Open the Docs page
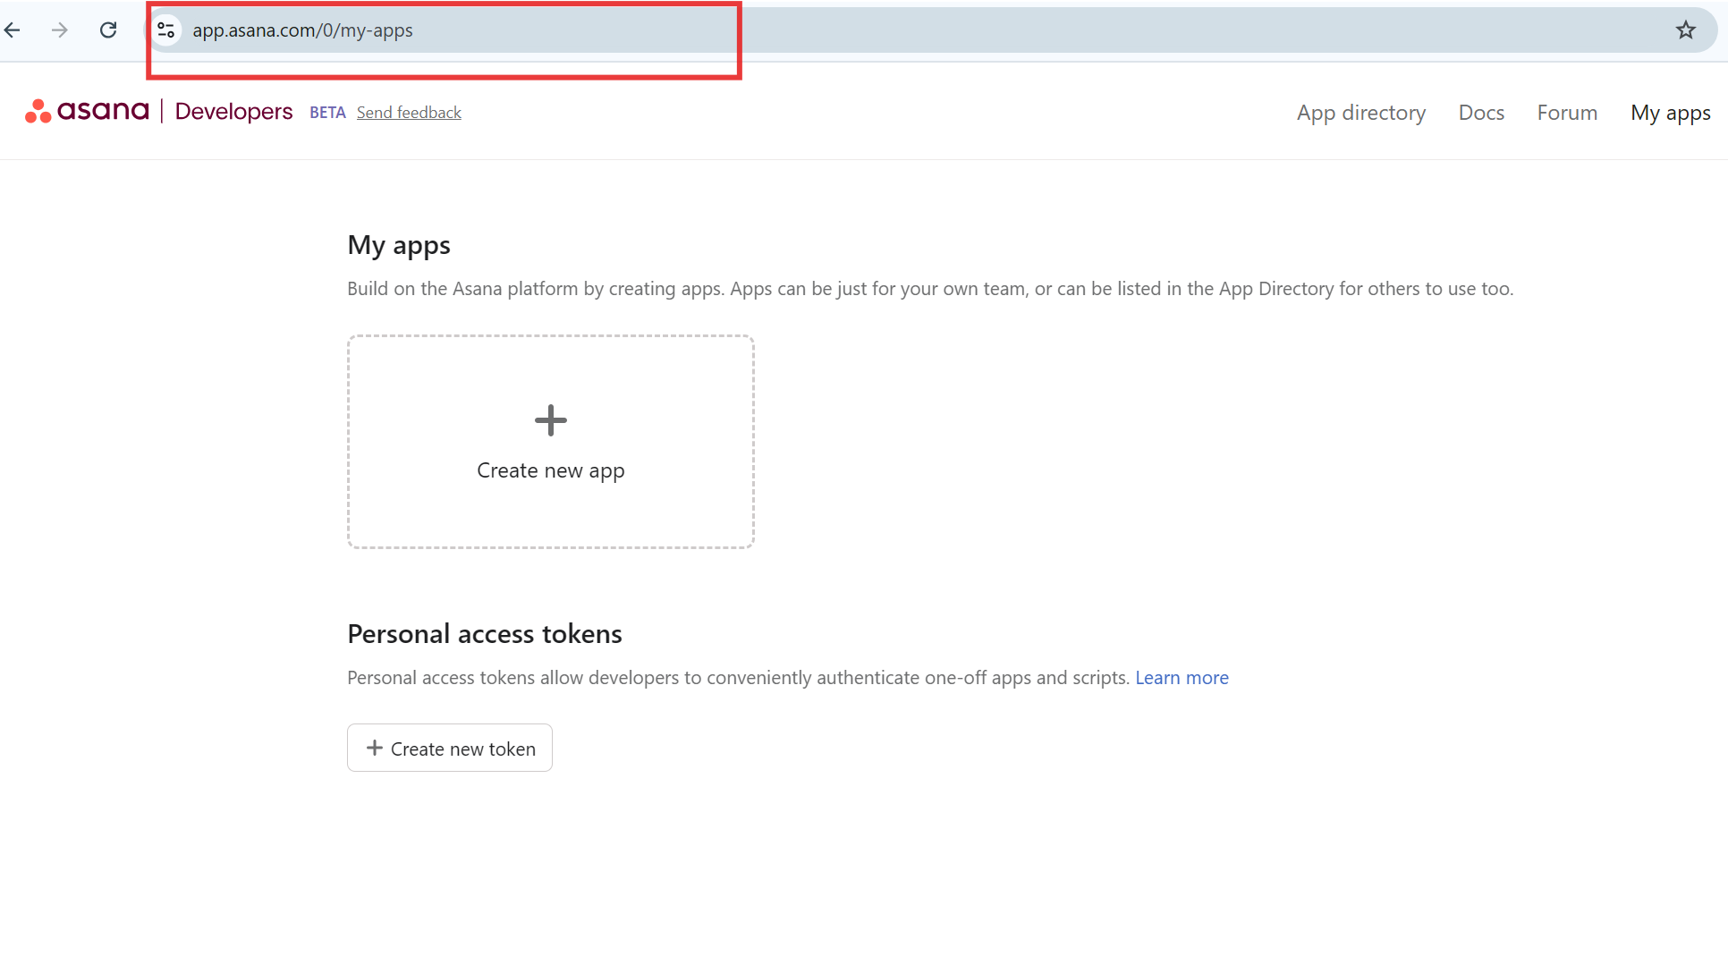 [x=1481, y=113]
